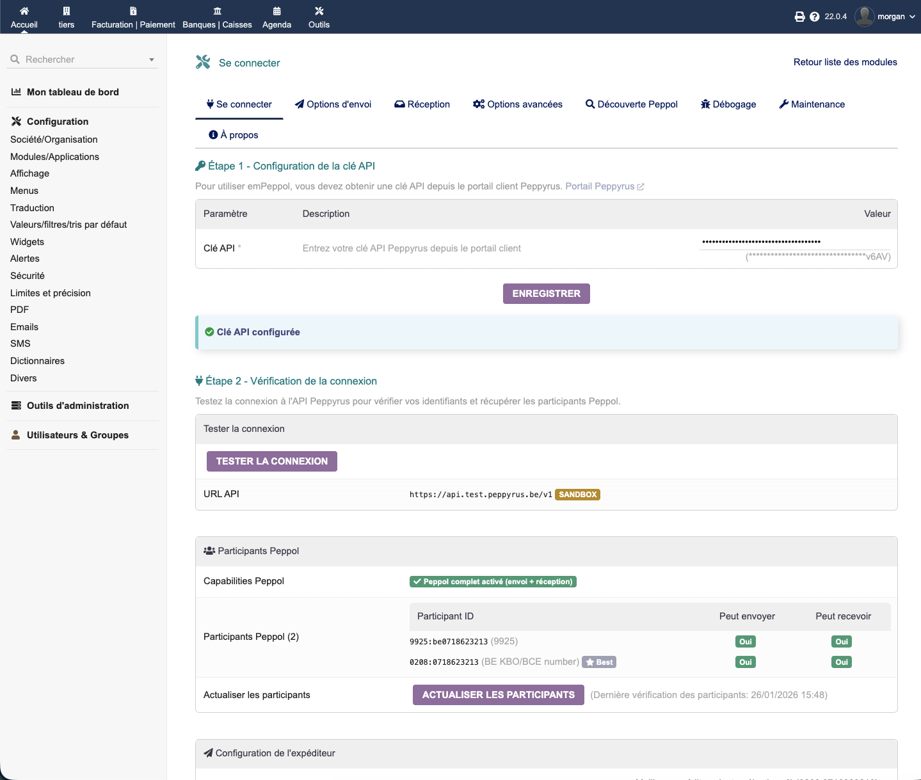Click ACTUALISER LES PARTICIPANTS button

(x=498, y=695)
